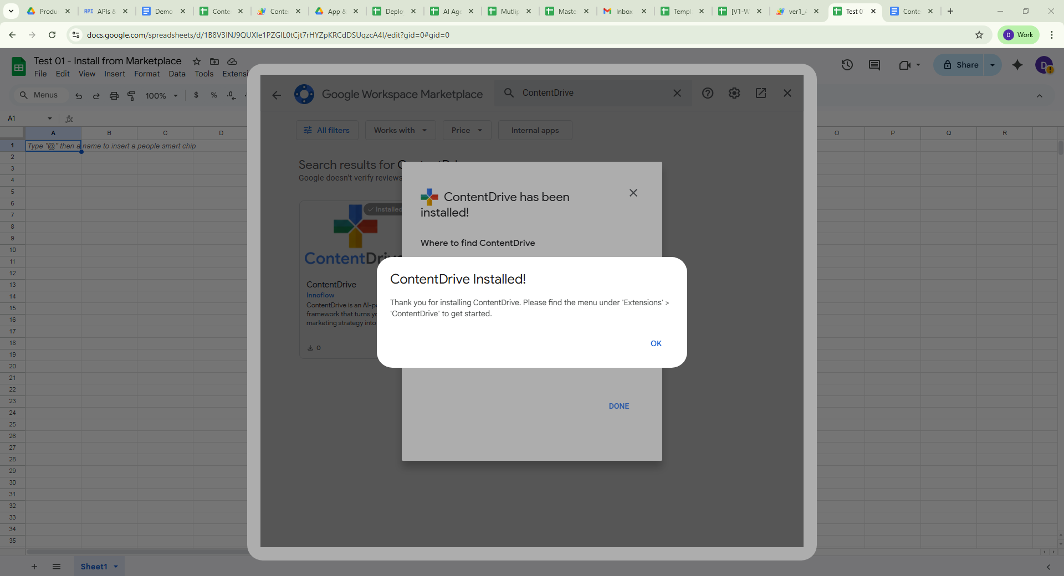Close the 'ContentDrive has been installed' dialog
This screenshot has height=576, width=1064.
tap(633, 193)
